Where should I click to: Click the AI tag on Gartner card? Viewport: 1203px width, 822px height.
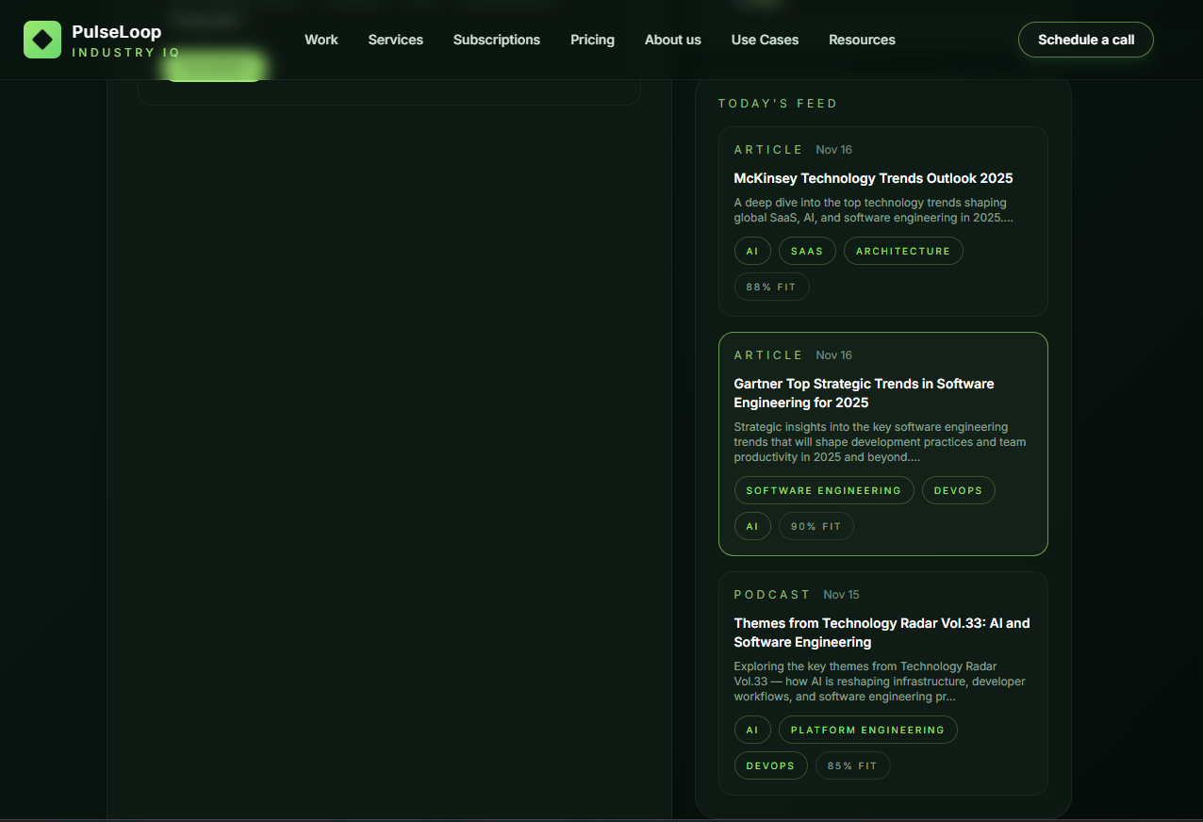[752, 526]
